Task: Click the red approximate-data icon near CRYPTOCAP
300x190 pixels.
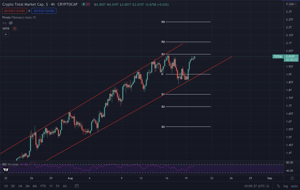Action: [x=88, y=4]
